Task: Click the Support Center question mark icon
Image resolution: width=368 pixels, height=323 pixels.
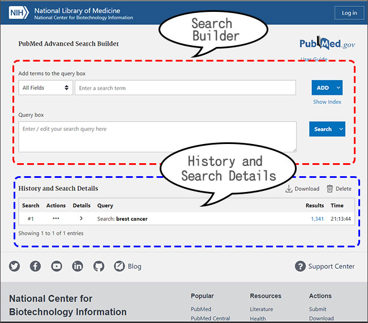Action: (x=300, y=266)
